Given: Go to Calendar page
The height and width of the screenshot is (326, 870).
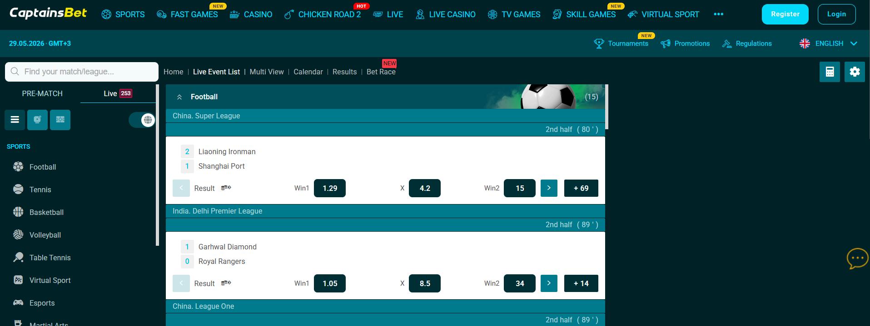Looking at the screenshot, I should coord(308,72).
